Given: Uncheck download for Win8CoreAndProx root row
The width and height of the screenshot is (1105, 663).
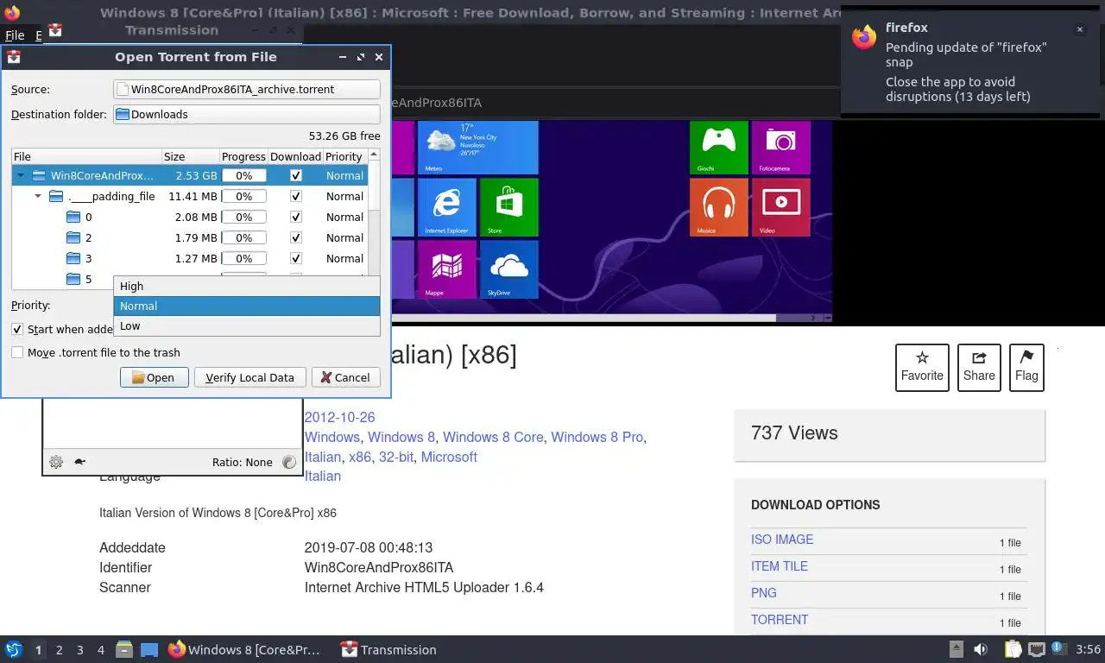Looking at the screenshot, I should click(296, 175).
